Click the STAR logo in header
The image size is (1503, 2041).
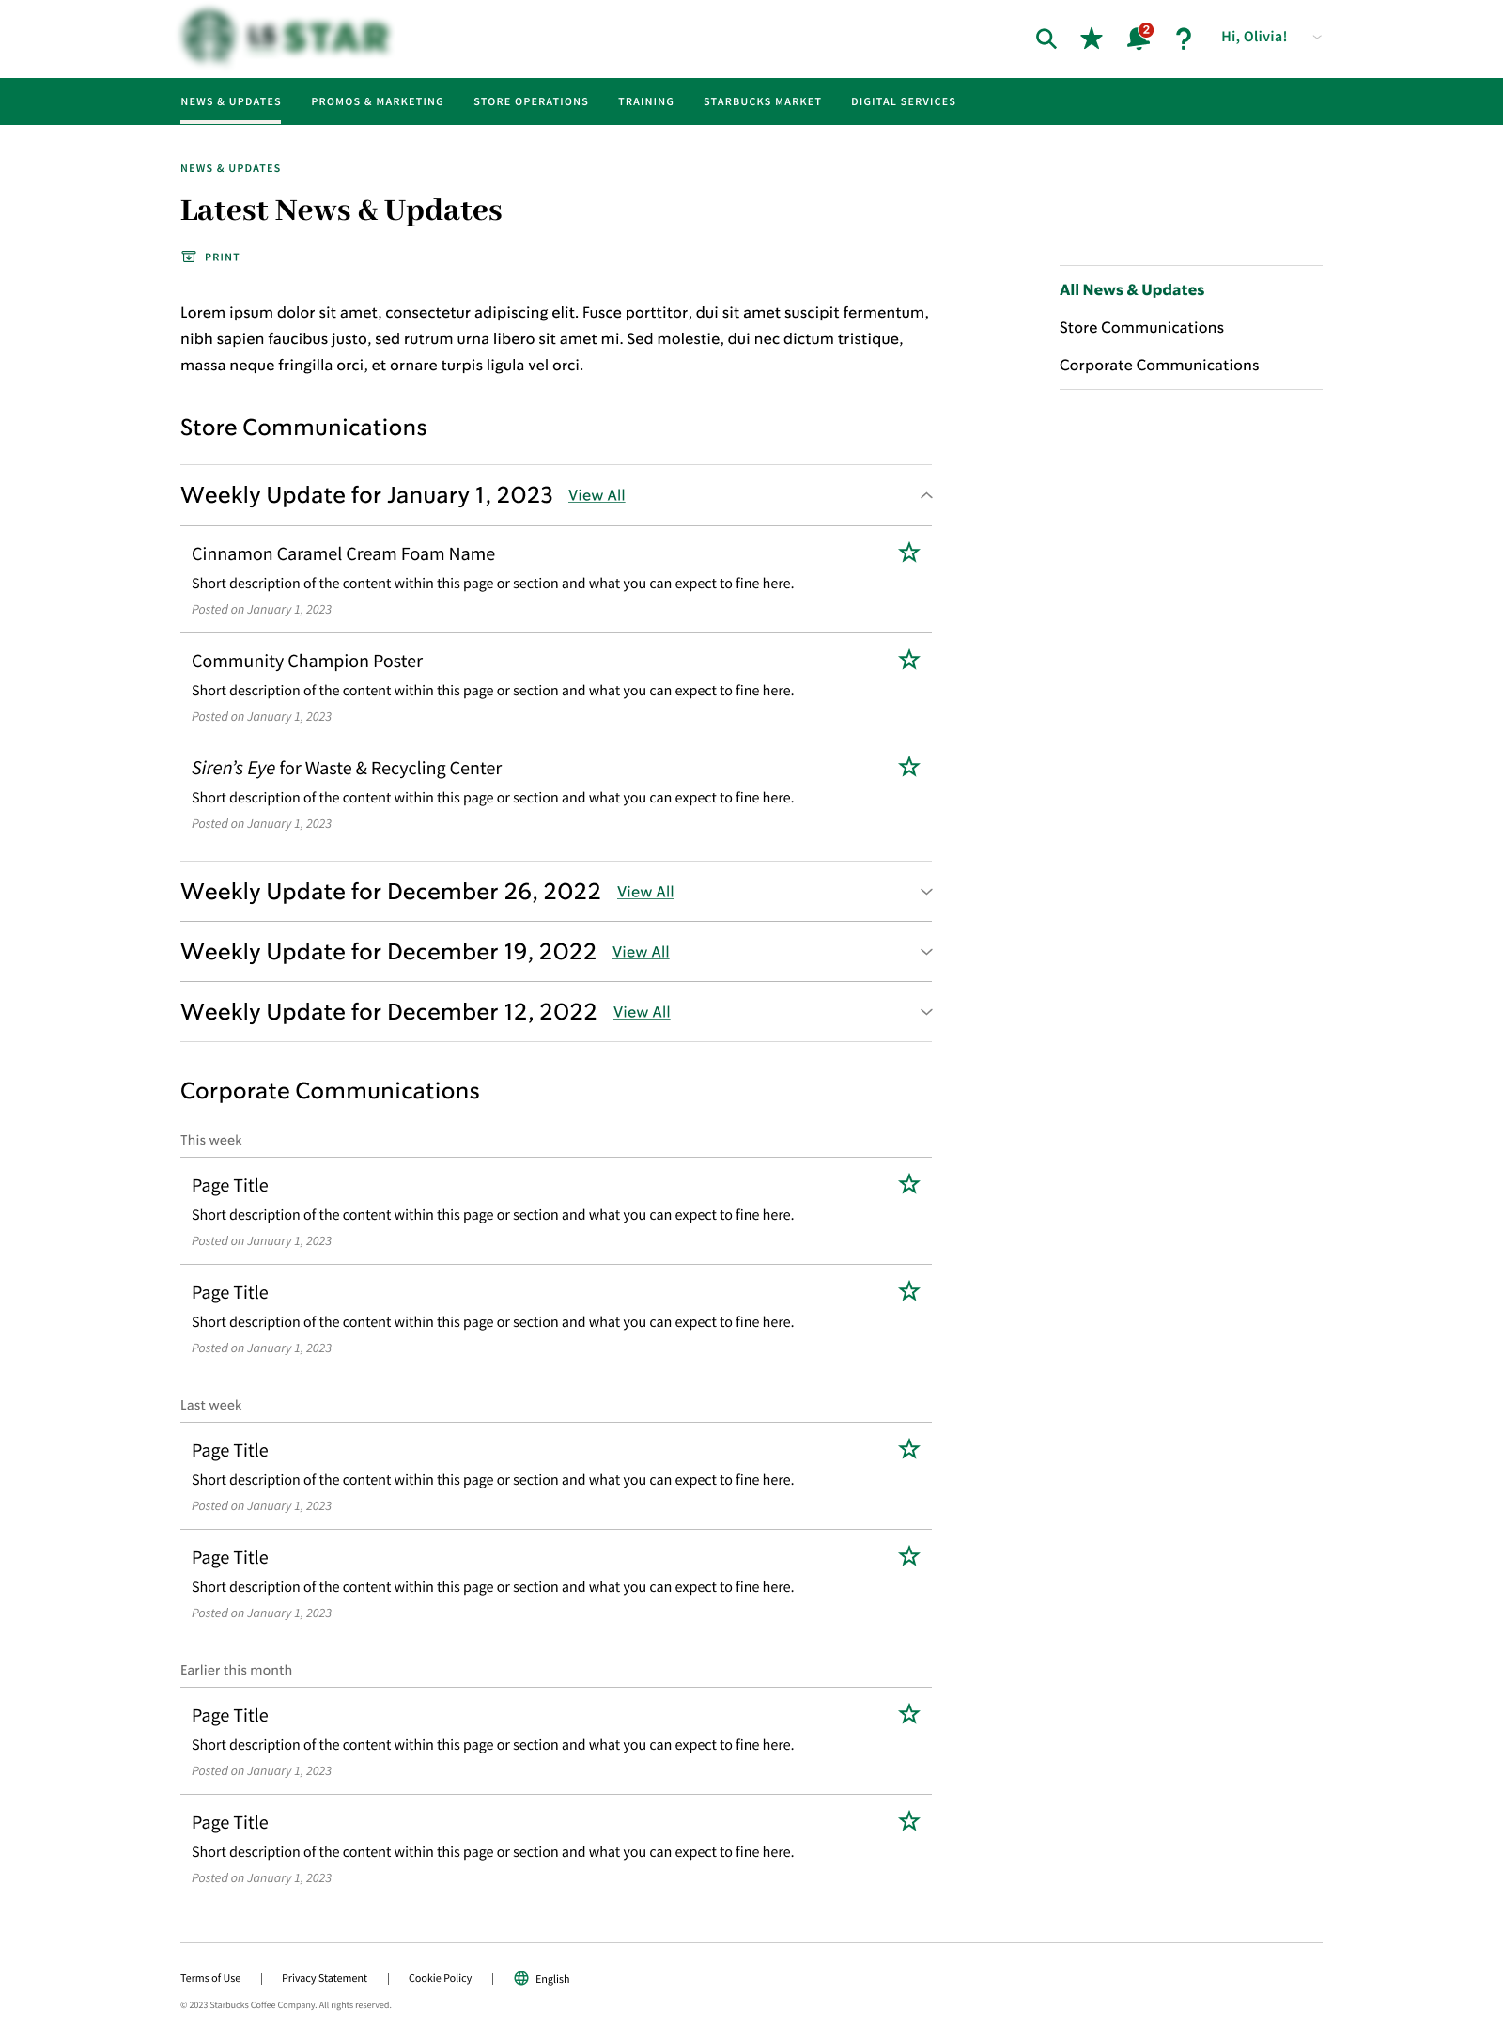[x=286, y=37]
